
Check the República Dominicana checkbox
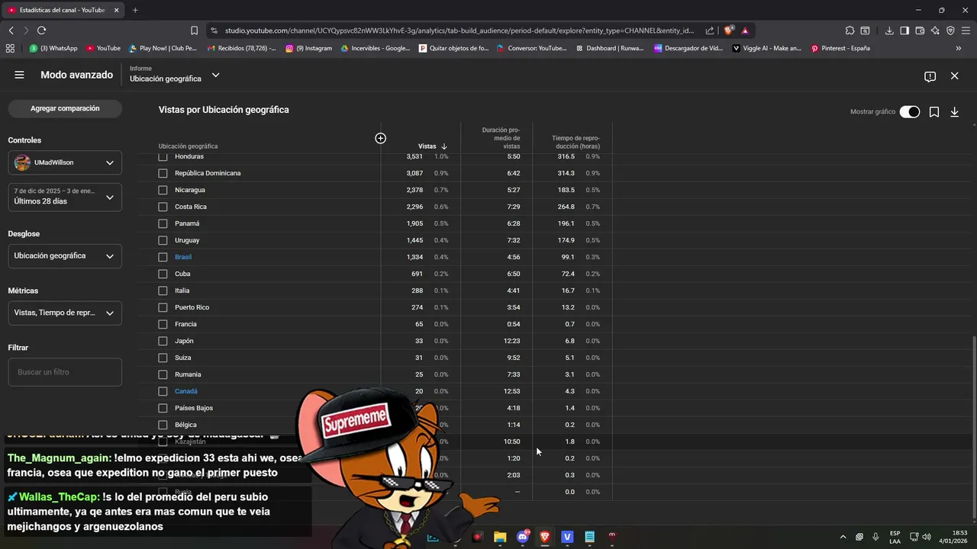click(163, 173)
